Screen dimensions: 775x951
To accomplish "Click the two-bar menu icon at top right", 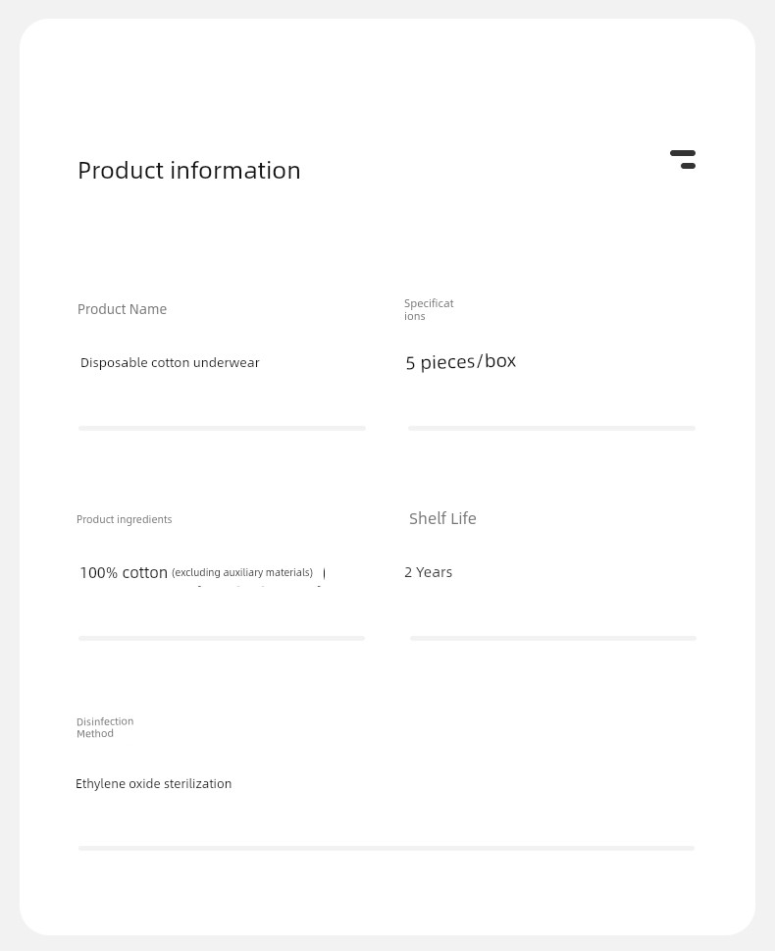I will point(683,160).
